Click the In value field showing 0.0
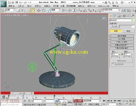The height and width of the screenshot is (106, 136). [x=115, y=54]
